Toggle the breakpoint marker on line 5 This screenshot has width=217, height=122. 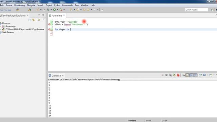pyautogui.click(x=49, y=29)
